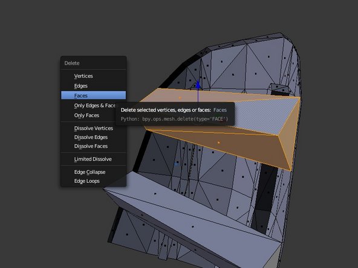
Task: Choose Dissolve Edges from the menu
Action: point(93,137)
